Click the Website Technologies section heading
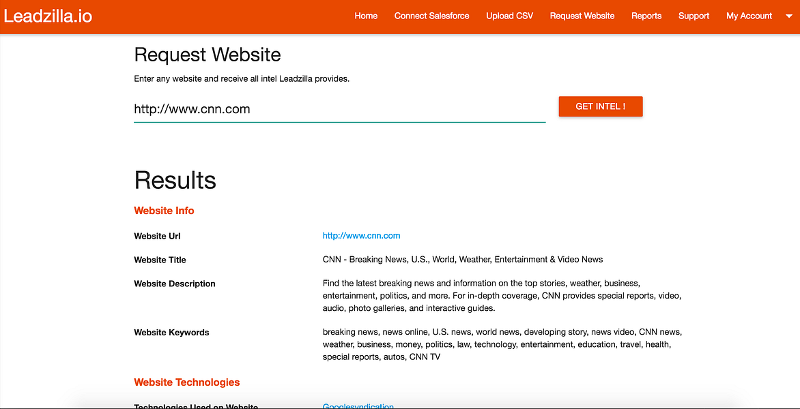Screen dimensions: 800x409 click(186, 382)
